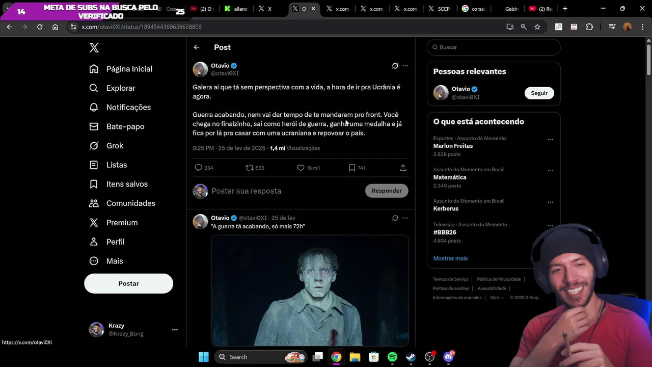Open options for Matemática trend
The height and width of the screenshot is (367, 652).
click(550, 171)
